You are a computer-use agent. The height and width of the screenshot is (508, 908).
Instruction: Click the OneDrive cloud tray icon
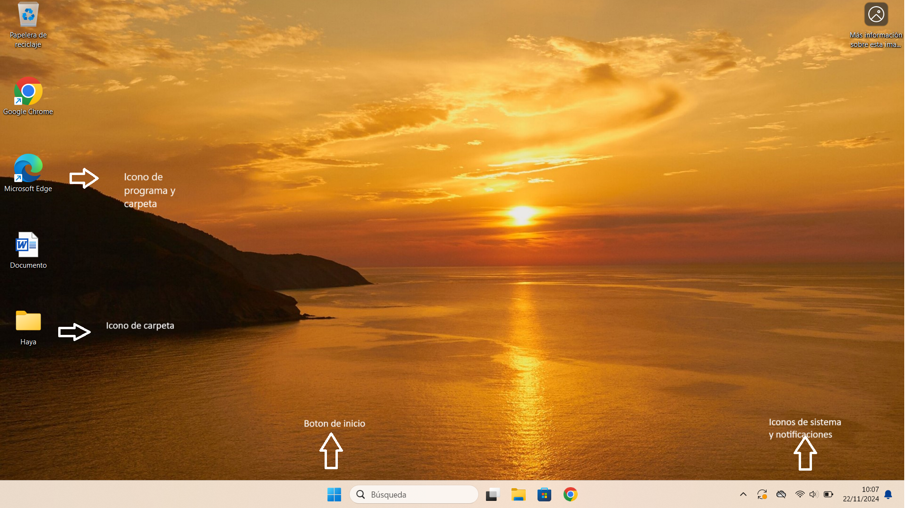pyautogui.click(x=781, y=494)
